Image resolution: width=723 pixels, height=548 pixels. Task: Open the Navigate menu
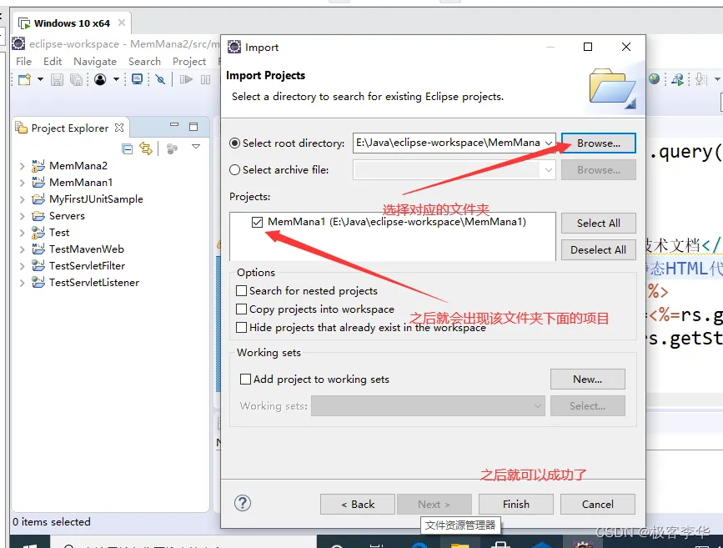95,62
